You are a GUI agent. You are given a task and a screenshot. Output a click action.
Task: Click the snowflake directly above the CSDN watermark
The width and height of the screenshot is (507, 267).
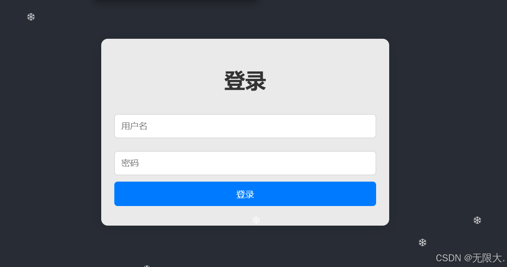(x=477, y=220)
